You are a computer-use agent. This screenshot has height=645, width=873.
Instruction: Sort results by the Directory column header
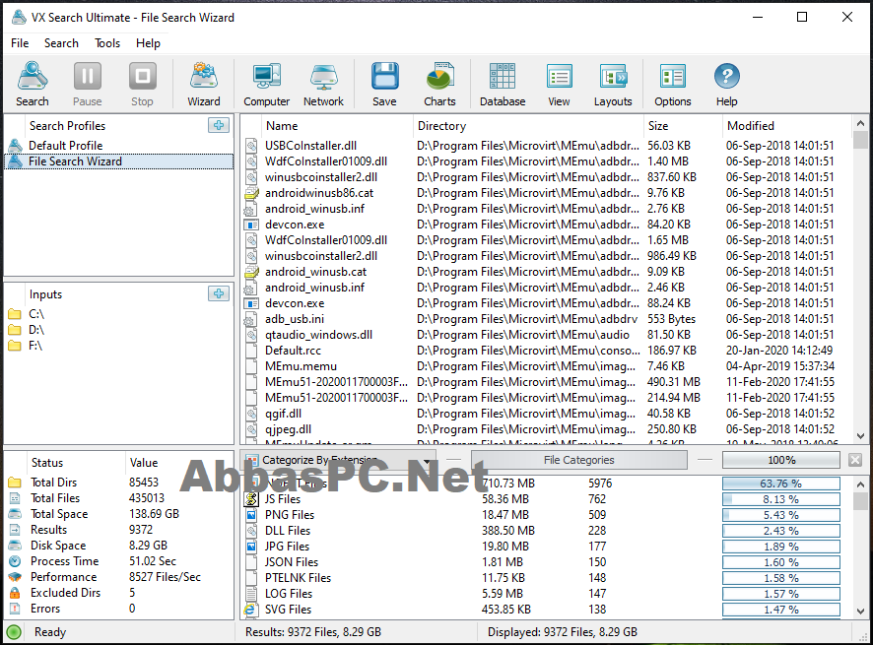coord(528,126)
